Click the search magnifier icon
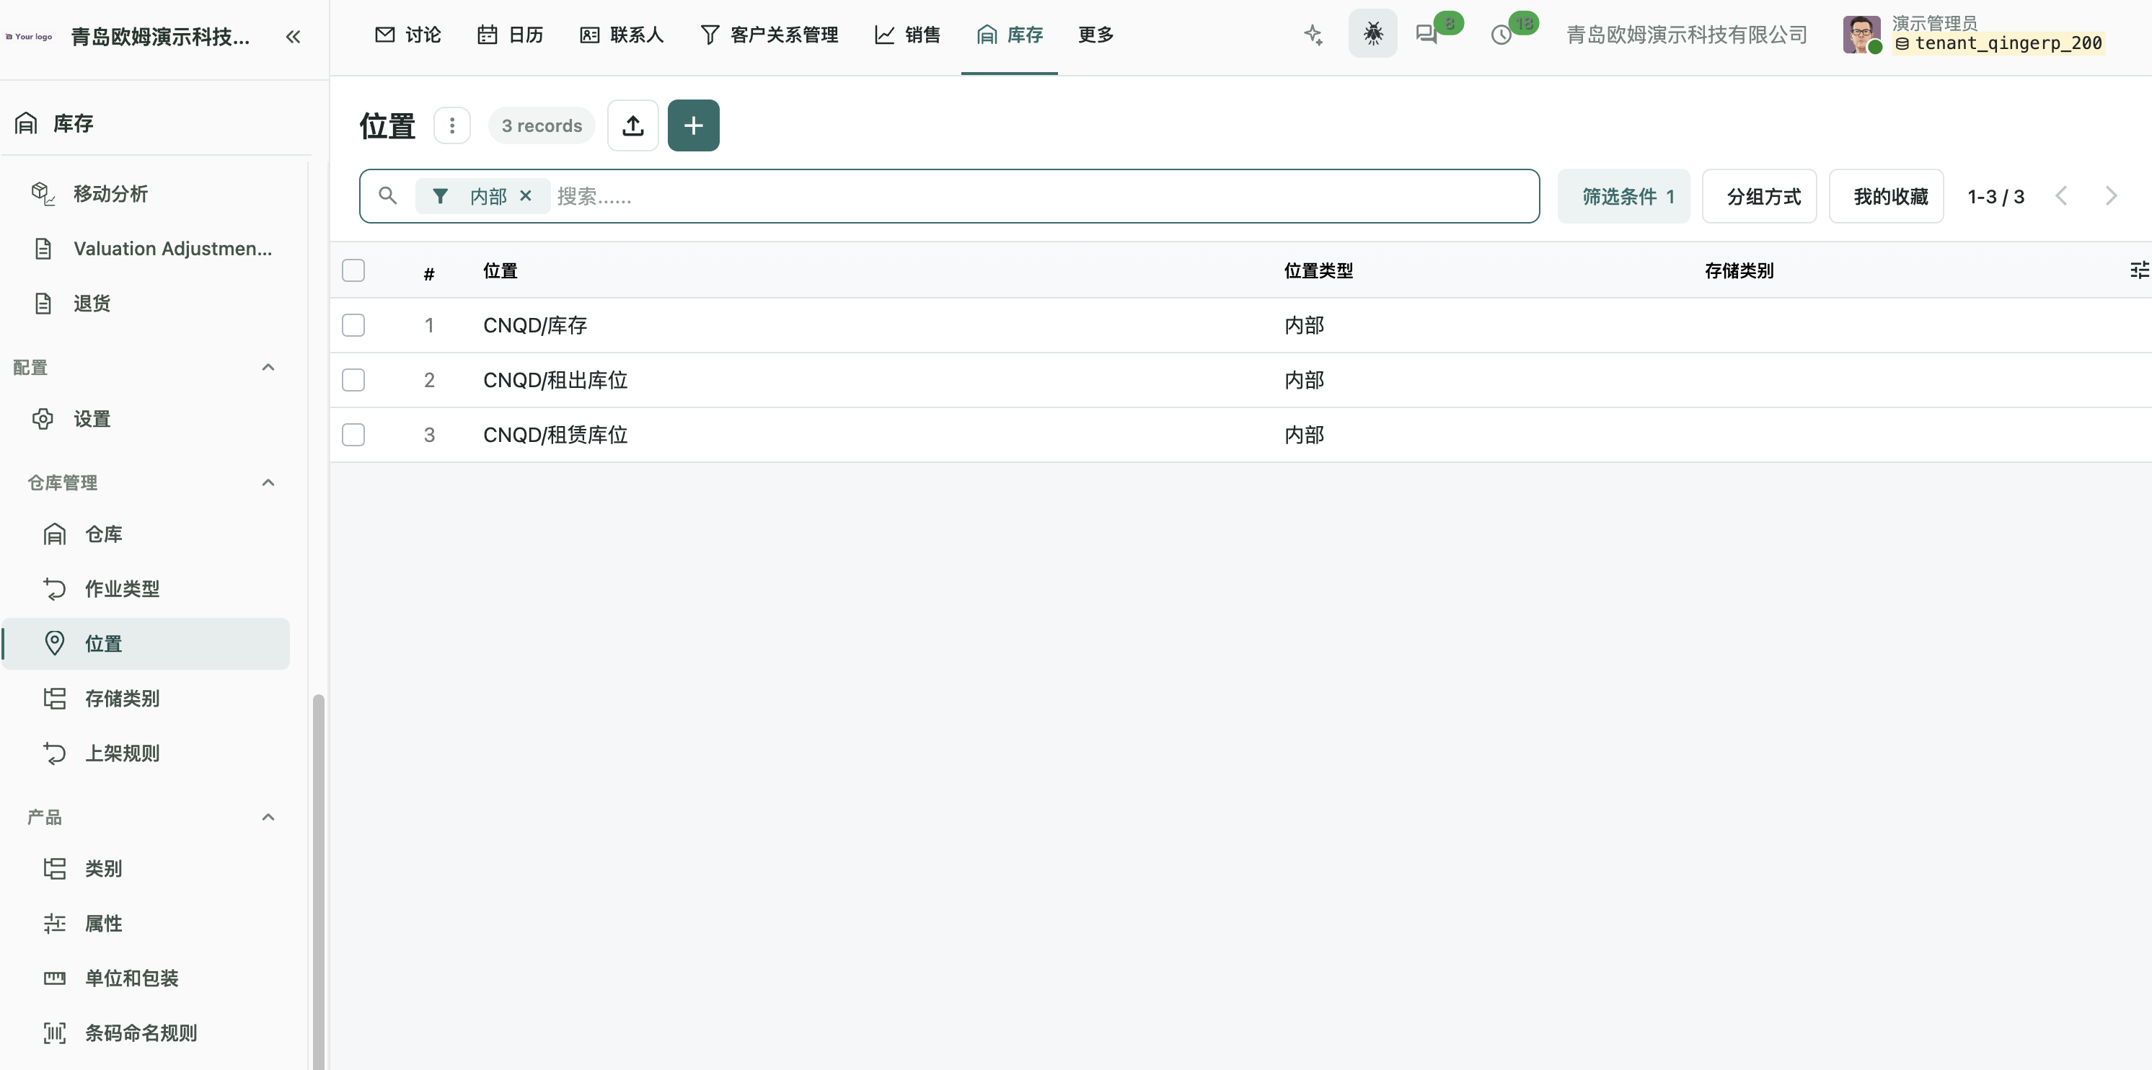Image resolution: width=2152 pixels, height=1070 pixels. (387, 195)
